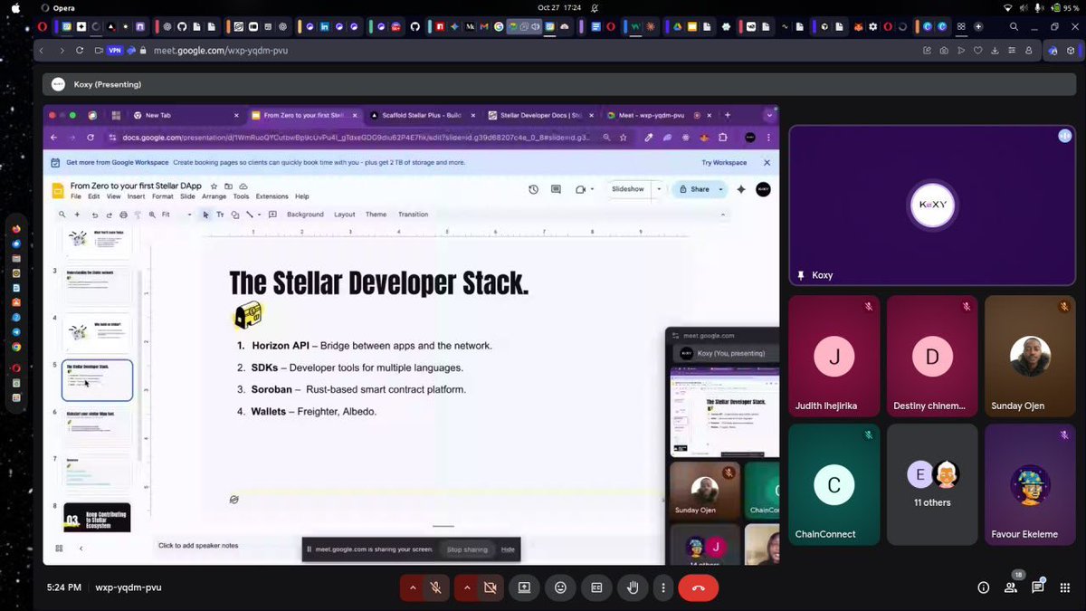The image size is (1086, 611).
Task: Collapse Slides toolbar with chevron arrow
Action: click(722, 215)
